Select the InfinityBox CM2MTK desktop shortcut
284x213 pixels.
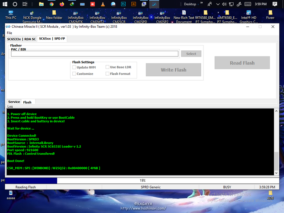click(x=76, y=17)
